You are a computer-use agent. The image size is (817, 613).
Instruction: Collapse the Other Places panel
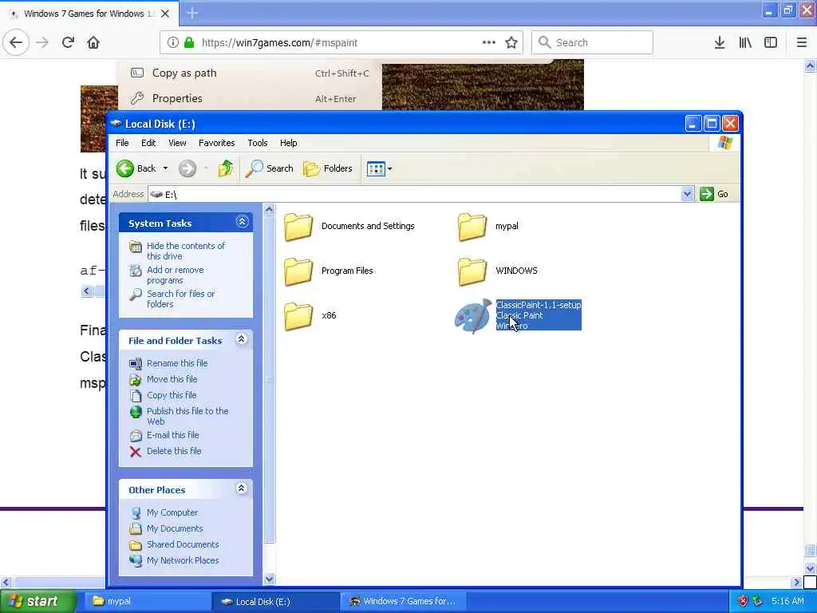tap(241, 488)
